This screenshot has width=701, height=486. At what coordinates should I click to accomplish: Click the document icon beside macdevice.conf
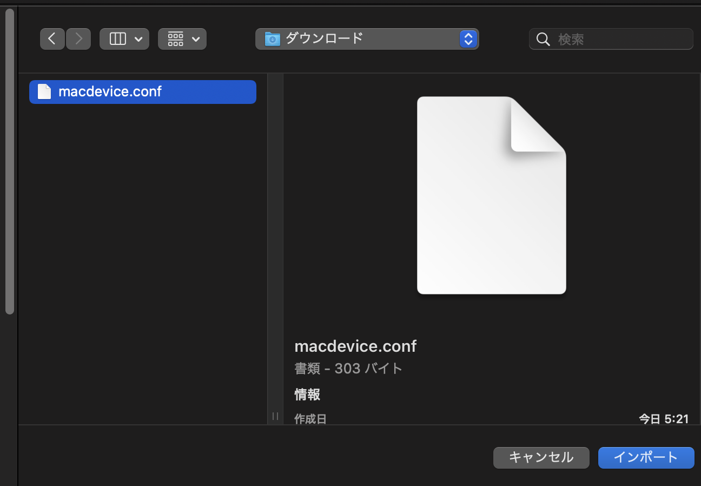click(44, 92)
